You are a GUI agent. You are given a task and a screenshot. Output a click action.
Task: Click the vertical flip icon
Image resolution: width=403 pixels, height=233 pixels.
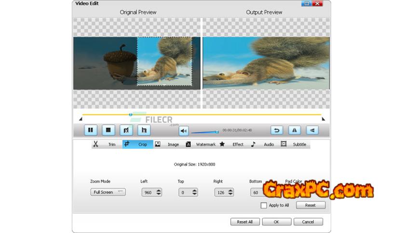pos(312,130)
